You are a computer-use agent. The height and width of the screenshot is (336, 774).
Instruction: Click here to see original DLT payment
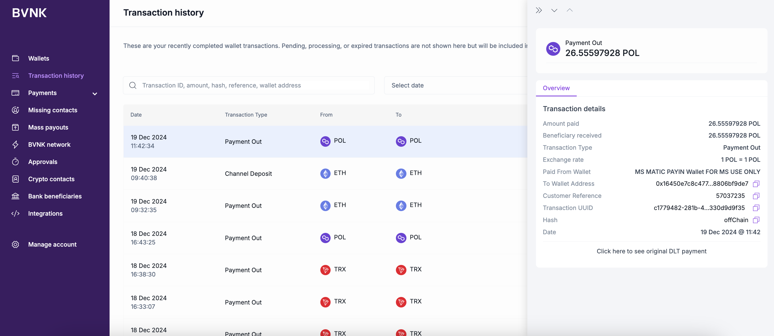coord(651,251)
